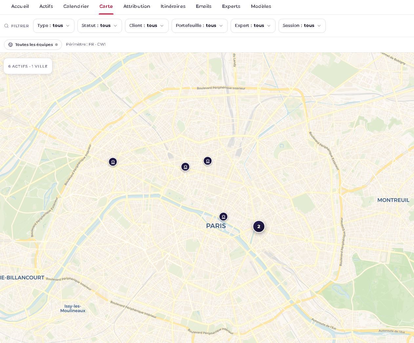Click the FILTRER label

point(20,26)
